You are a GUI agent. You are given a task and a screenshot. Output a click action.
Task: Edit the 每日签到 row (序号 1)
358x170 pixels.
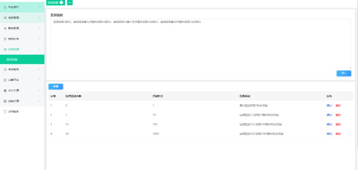tap(329, 106)
